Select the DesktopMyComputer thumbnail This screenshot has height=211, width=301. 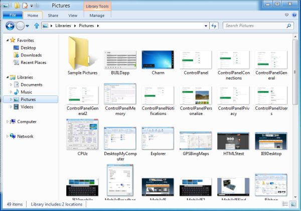(120, 138)
